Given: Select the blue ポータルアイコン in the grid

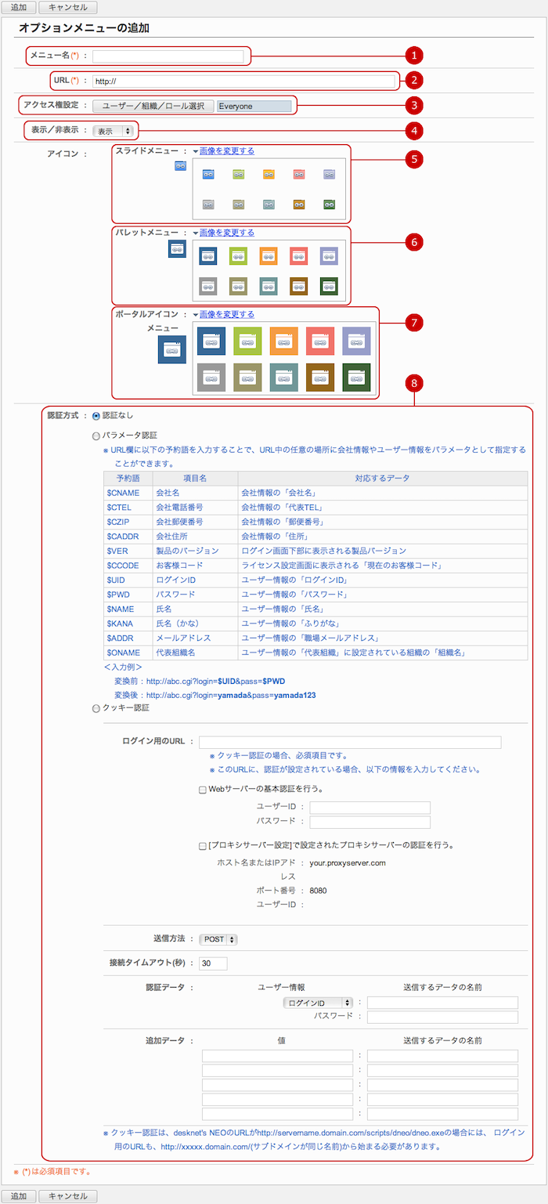Looking at the screenshot, I should (x=211, y=342).
